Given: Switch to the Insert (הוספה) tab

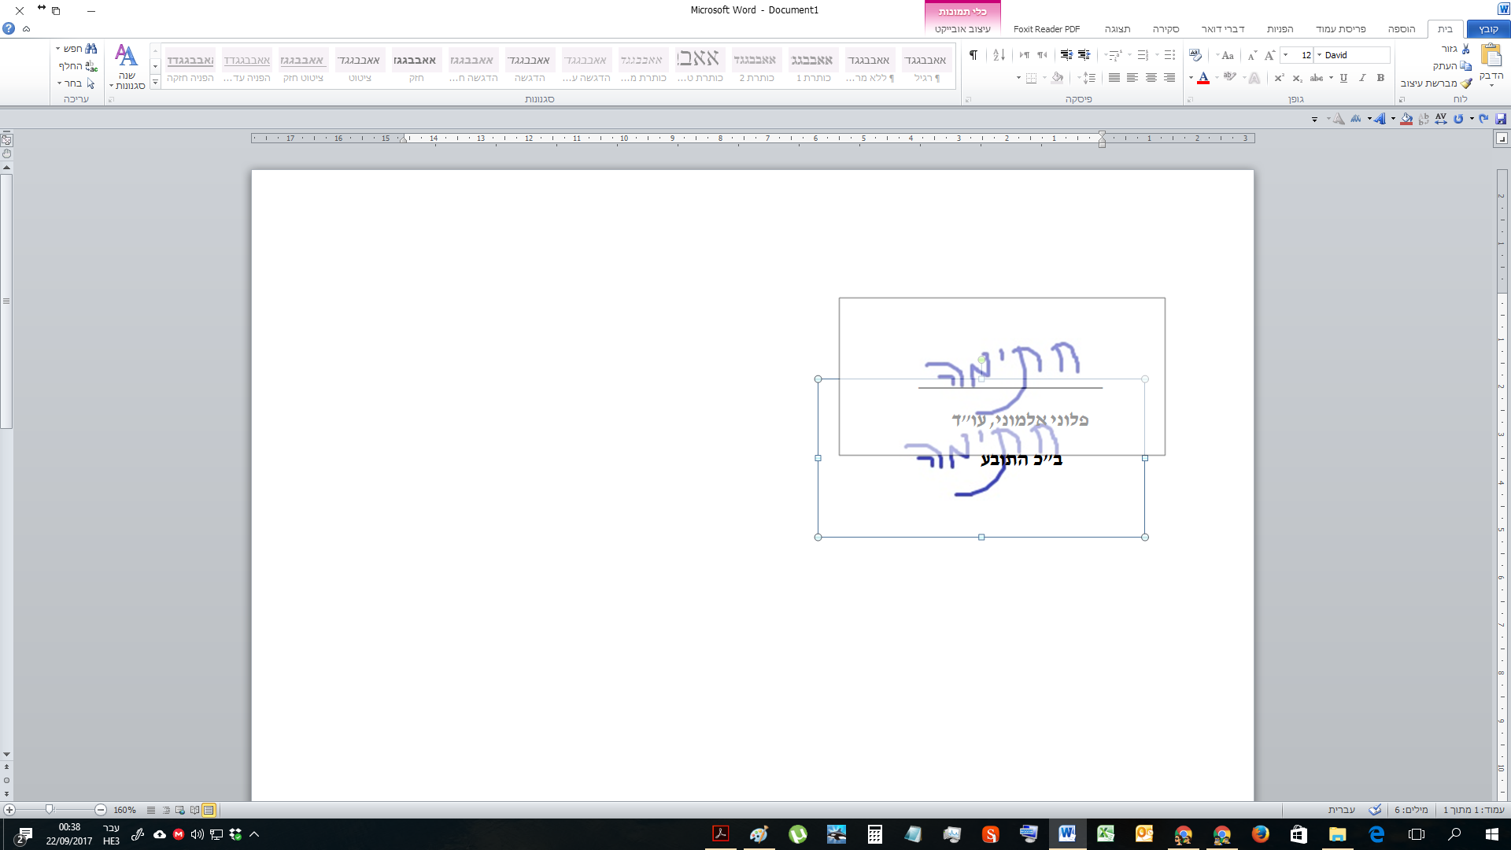Looking at the screenshot, I should click(1402, 29).
